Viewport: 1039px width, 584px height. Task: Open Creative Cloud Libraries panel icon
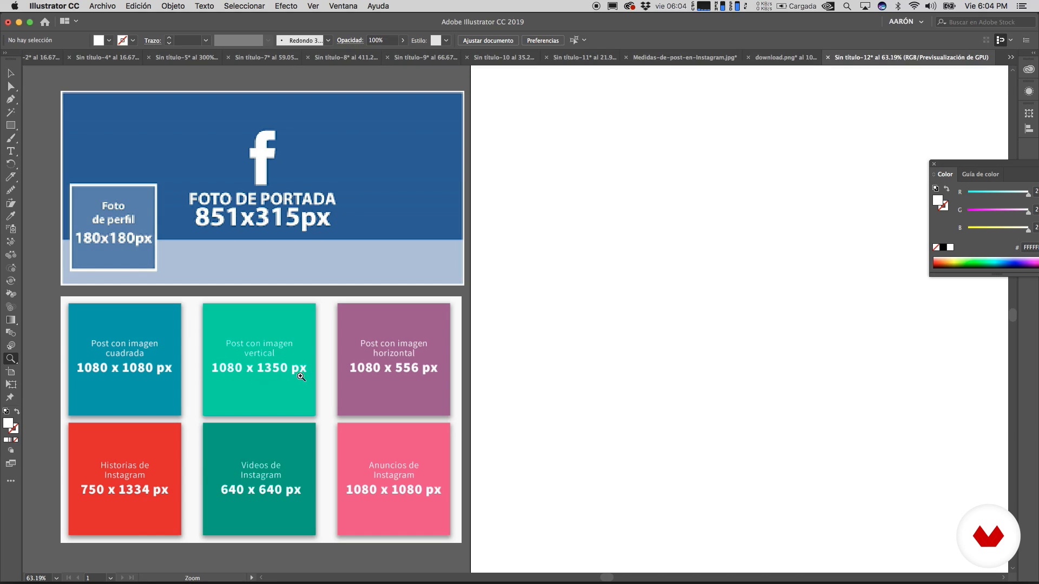click(1029, 69)
